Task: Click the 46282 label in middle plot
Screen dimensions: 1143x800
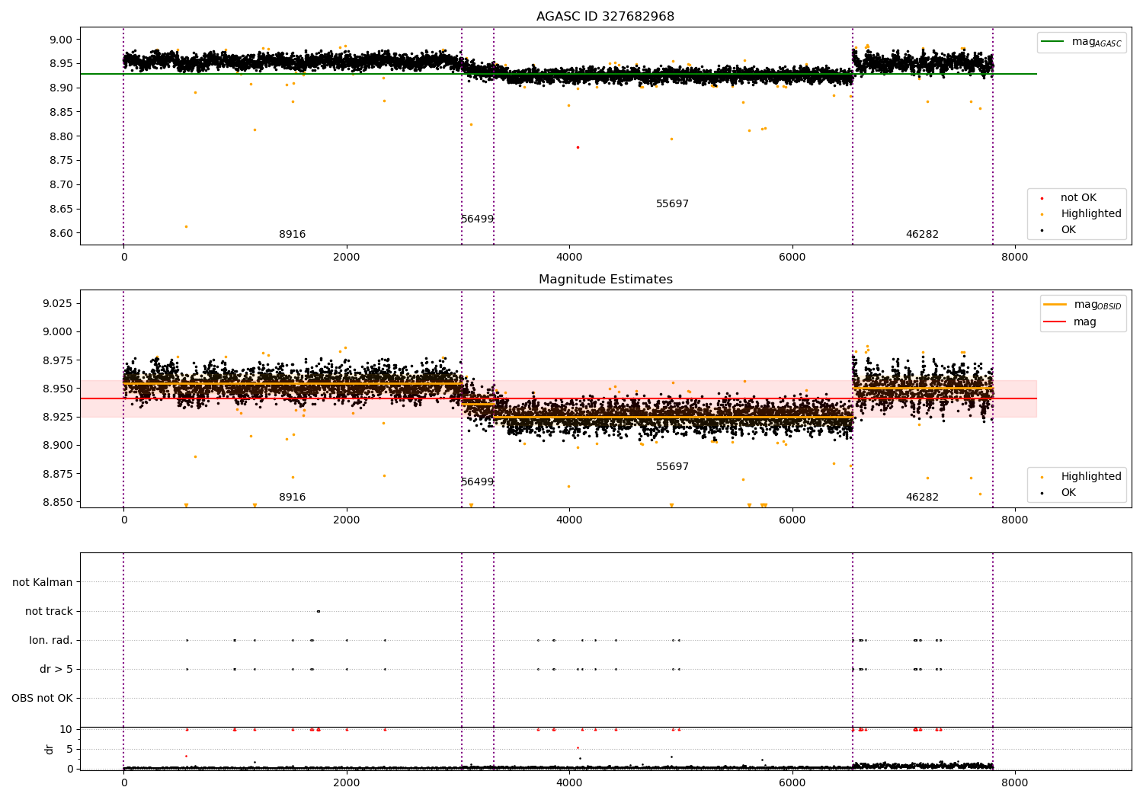Action: (922, 497)
